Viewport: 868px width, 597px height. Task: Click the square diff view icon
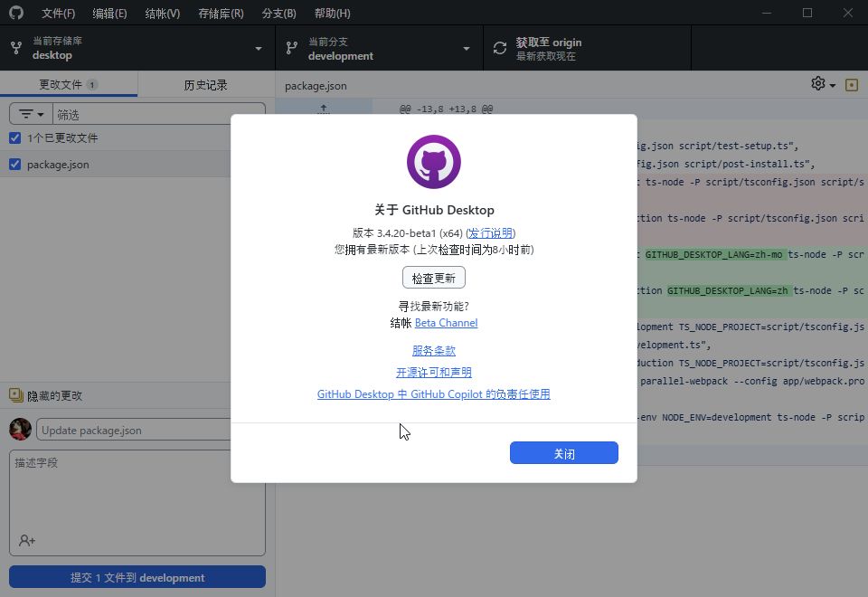tap(852, 85)
